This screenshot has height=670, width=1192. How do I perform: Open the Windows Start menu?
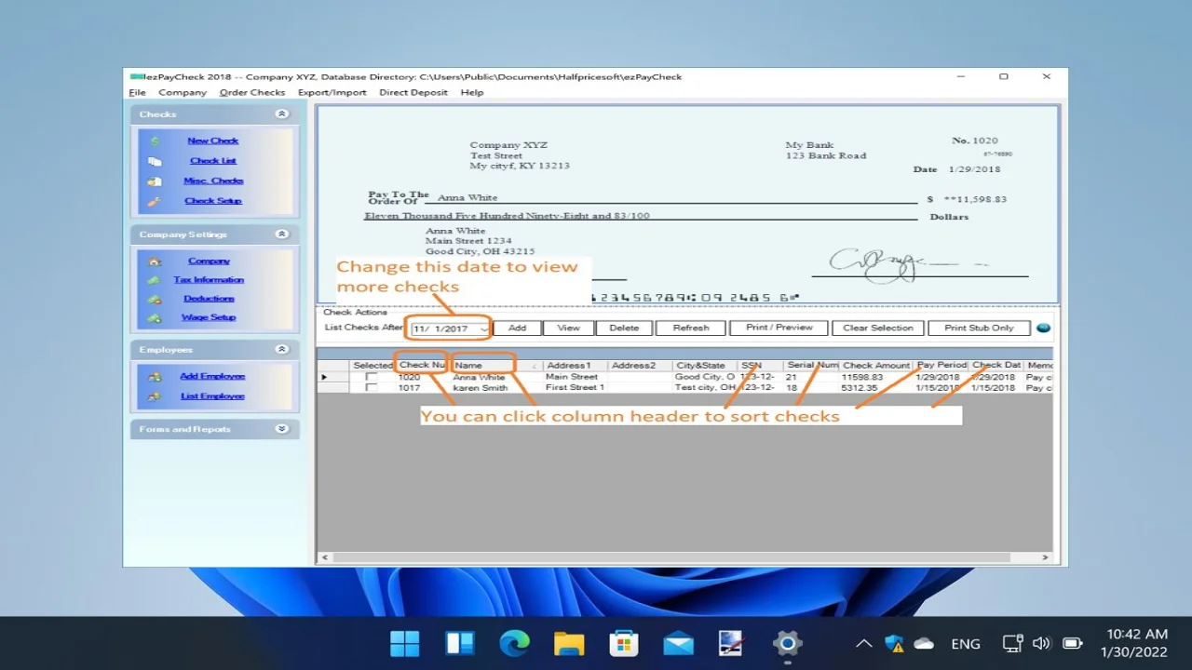(405, 643)
